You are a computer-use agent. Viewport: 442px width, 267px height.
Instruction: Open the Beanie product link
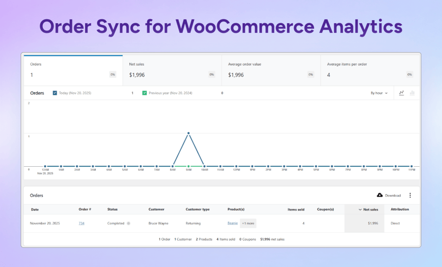coord(232,223)
